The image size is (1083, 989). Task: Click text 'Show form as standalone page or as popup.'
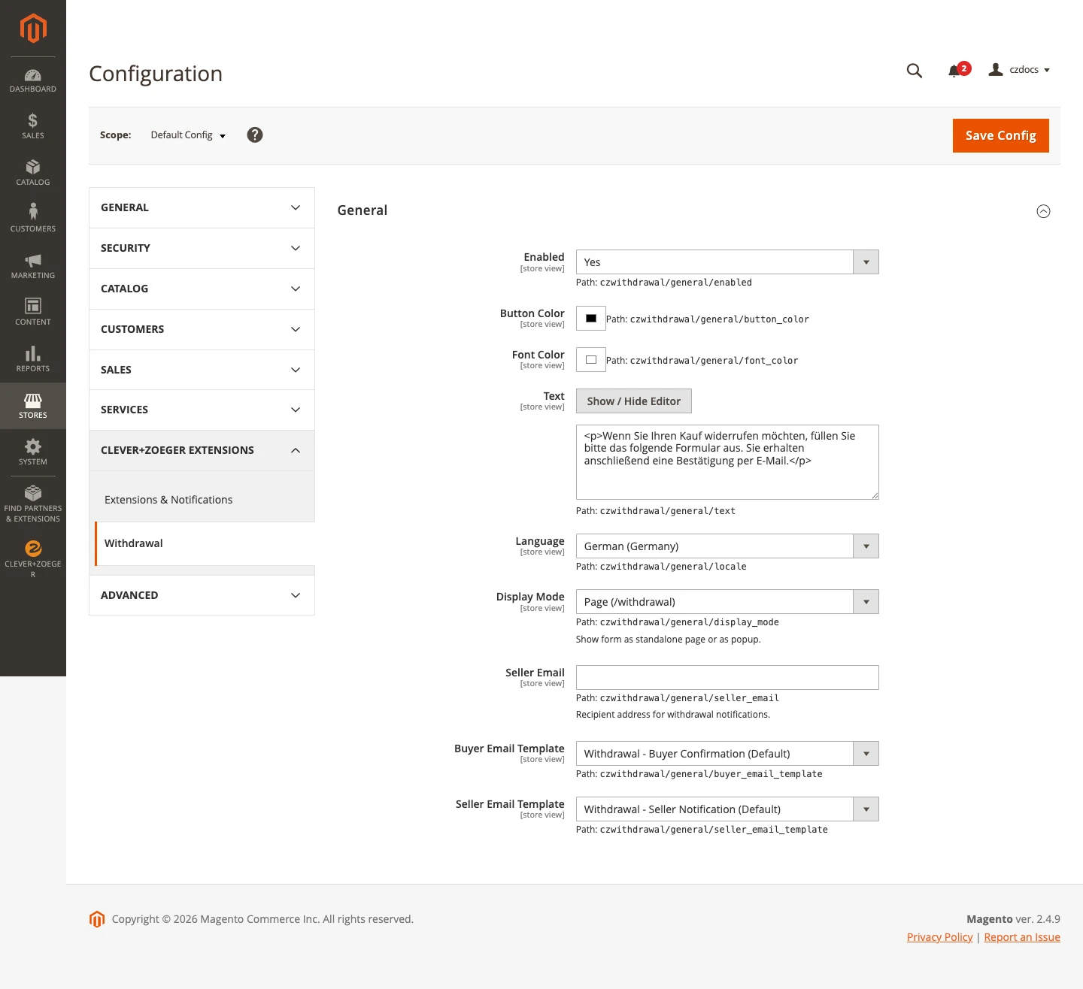(x=668, y=640)
